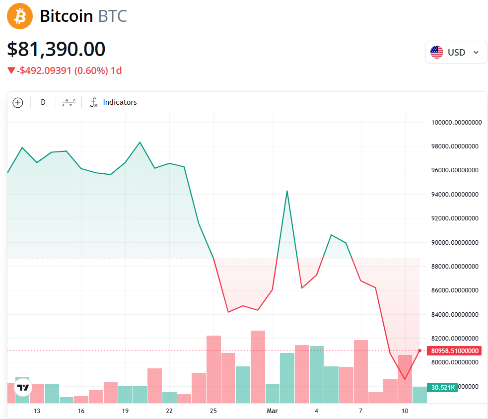Open the USD currency dropdown
This screenshot has width=488, height=419.
(456, 52)
